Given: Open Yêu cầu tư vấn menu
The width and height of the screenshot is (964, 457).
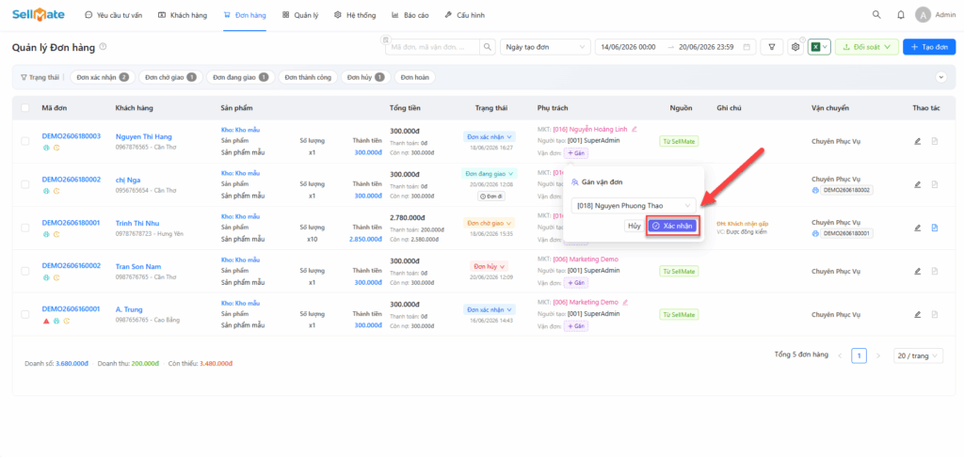Looking at the screenshot, I should (x=113, y=15).
